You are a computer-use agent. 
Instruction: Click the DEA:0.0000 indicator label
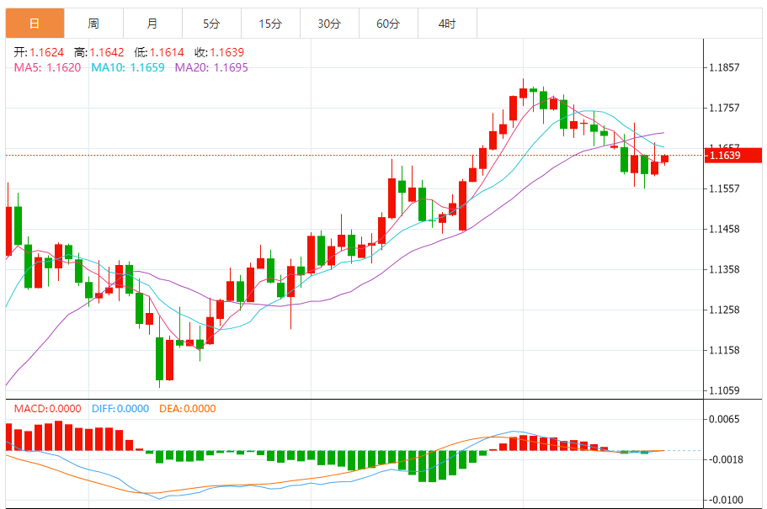[x=188, y=409]
